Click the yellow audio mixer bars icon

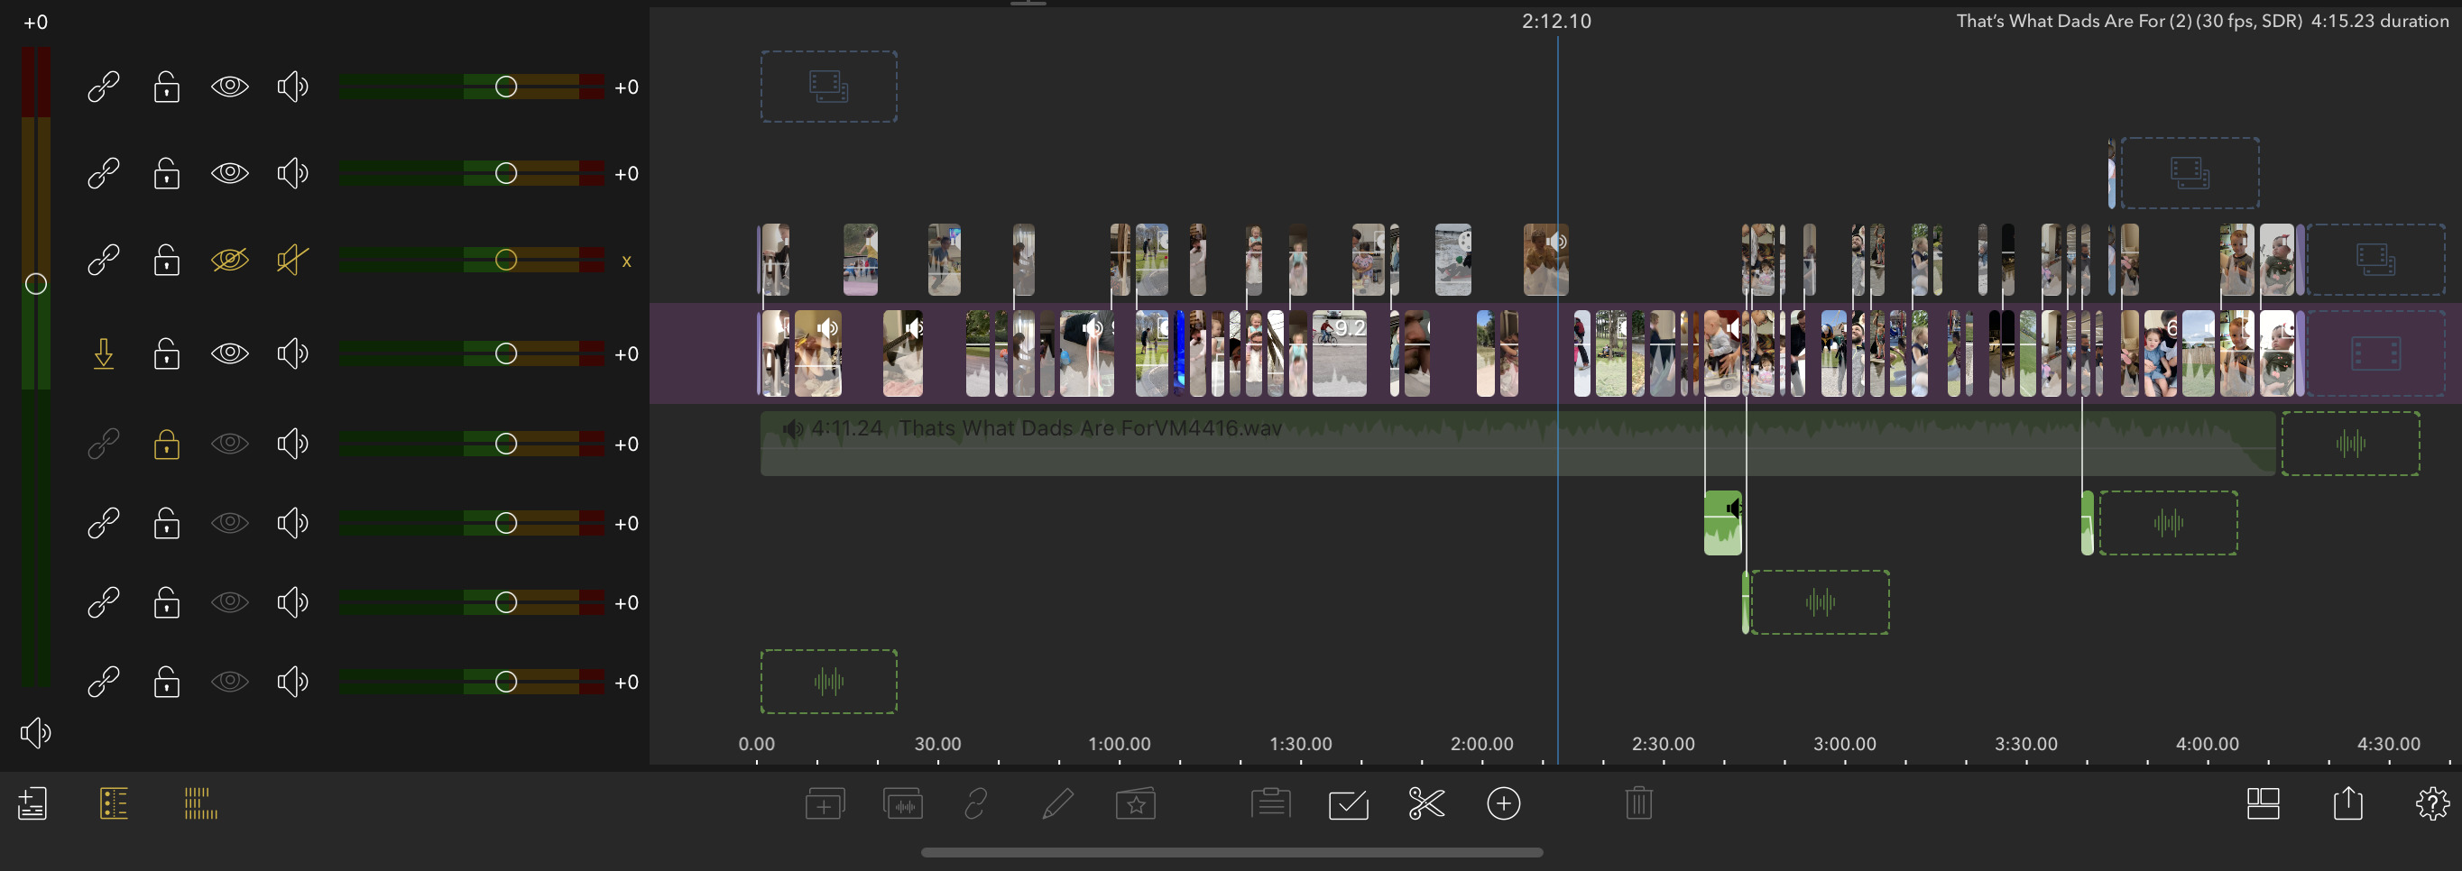(x=200, y=803)
